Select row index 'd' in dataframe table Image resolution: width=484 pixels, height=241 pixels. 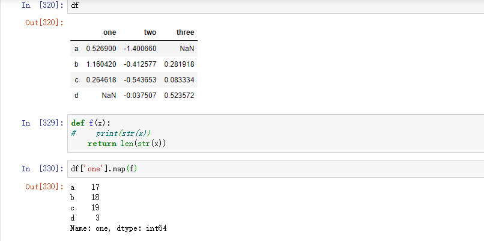(x=76, y=96)
